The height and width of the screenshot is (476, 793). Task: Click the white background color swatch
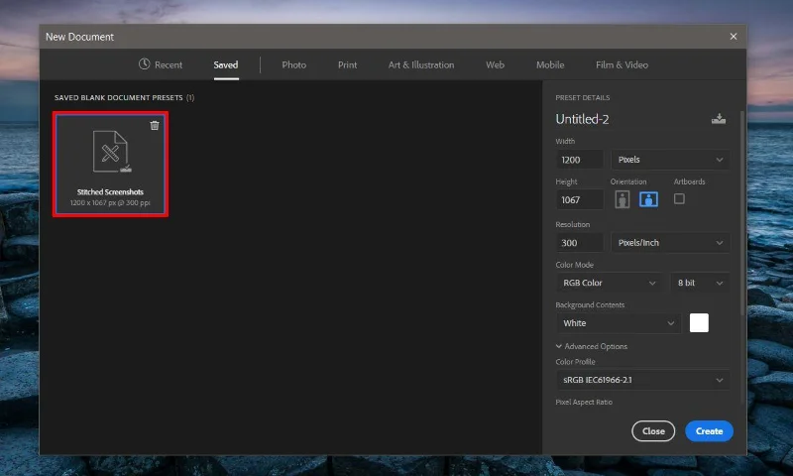pos(699,322)
